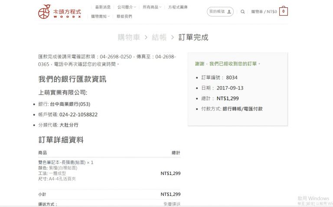This screenshot has height=207, width=333.
Task: Click the 訂單詳細資料 heading
Action: 61,140
